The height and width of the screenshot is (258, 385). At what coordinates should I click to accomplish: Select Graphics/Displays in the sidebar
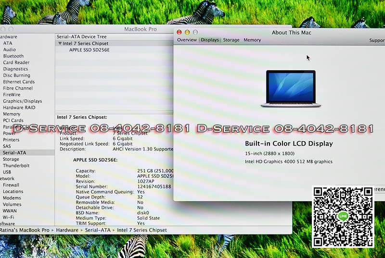coord(22,101)
